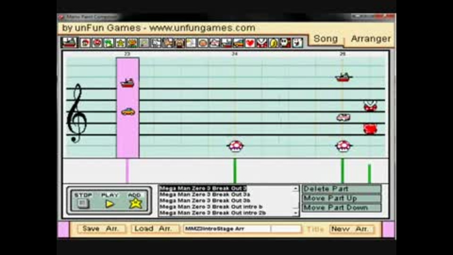This screenshot has height=255, width=453.
Task: Pick the Cat instrument icon
Action: [168, 43]
